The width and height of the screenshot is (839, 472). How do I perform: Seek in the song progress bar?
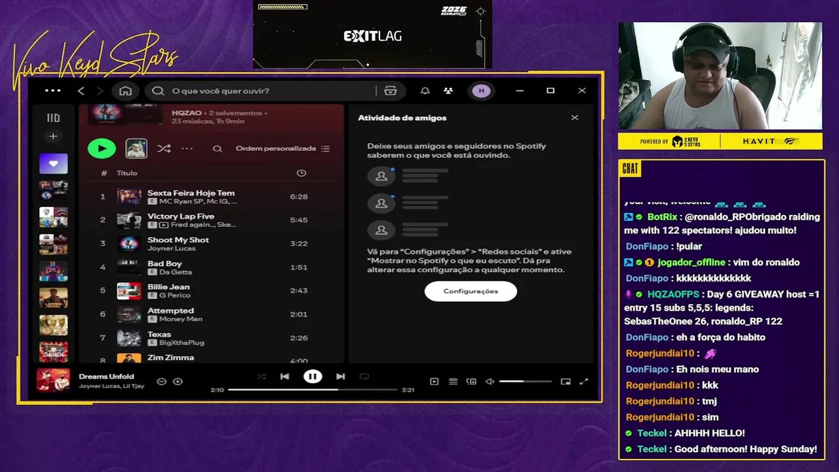(x=313, y=389)
